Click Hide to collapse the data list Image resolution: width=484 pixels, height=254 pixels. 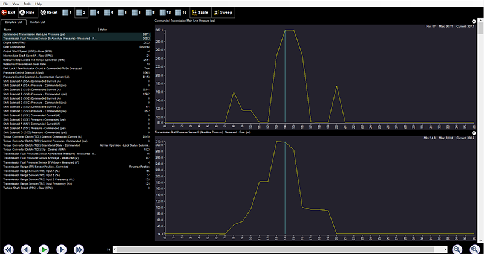[27, 12]
